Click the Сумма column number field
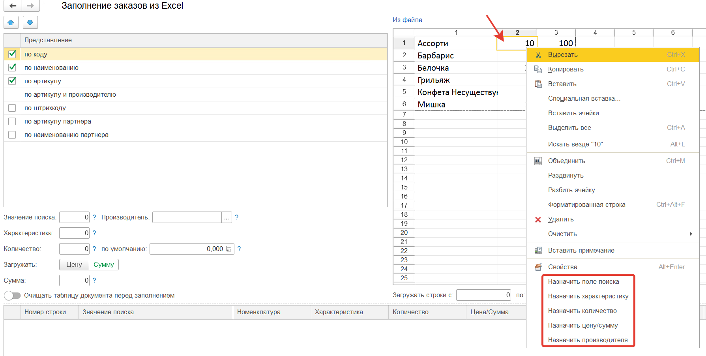The image size is (706, 356). tap(75, 280)
